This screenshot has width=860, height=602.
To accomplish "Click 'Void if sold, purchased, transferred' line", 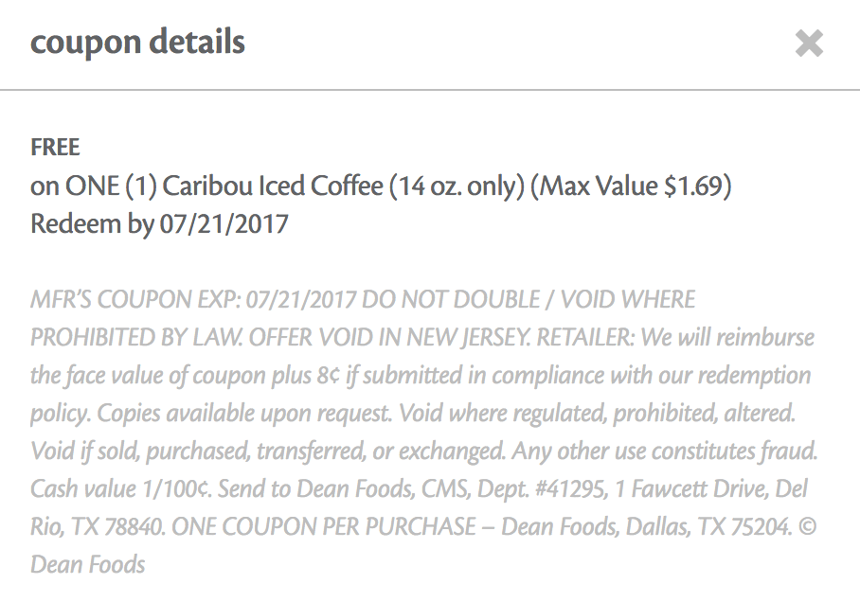I will (198, 451).
